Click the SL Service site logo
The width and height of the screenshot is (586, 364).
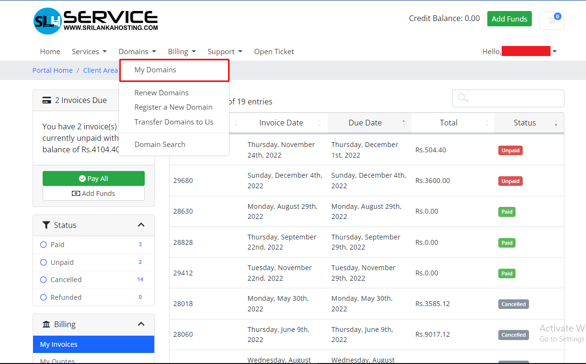pos(96,21)
